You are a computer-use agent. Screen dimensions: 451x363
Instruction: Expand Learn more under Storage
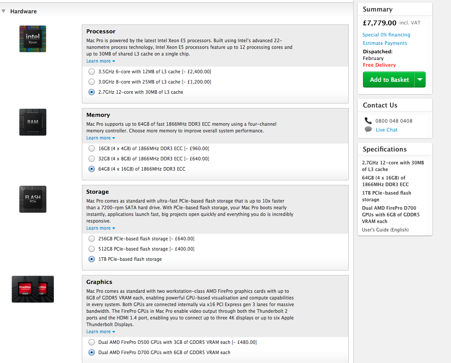pos(101,228)
